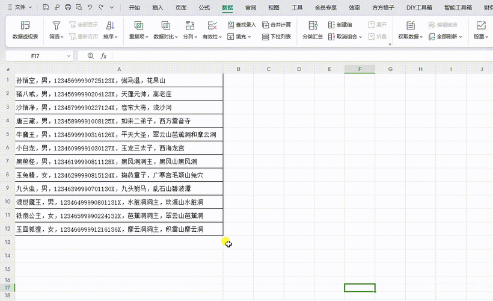Switch to the 审阅 tab
493x301 pixels.
point(251,8)
